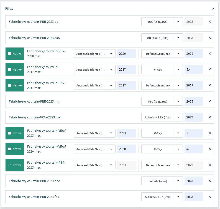
Task: Open 3D Studio (.3ds) format dropdown
Action: coord(178,38)
